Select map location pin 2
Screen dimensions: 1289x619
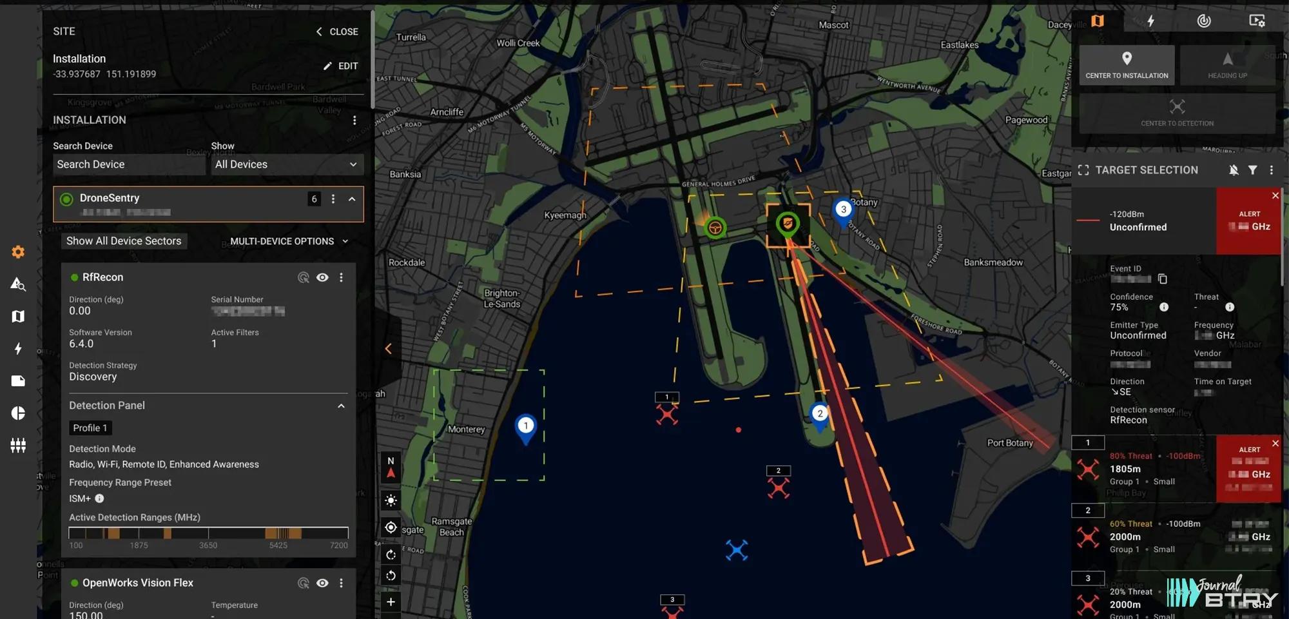tap(820, 417)
